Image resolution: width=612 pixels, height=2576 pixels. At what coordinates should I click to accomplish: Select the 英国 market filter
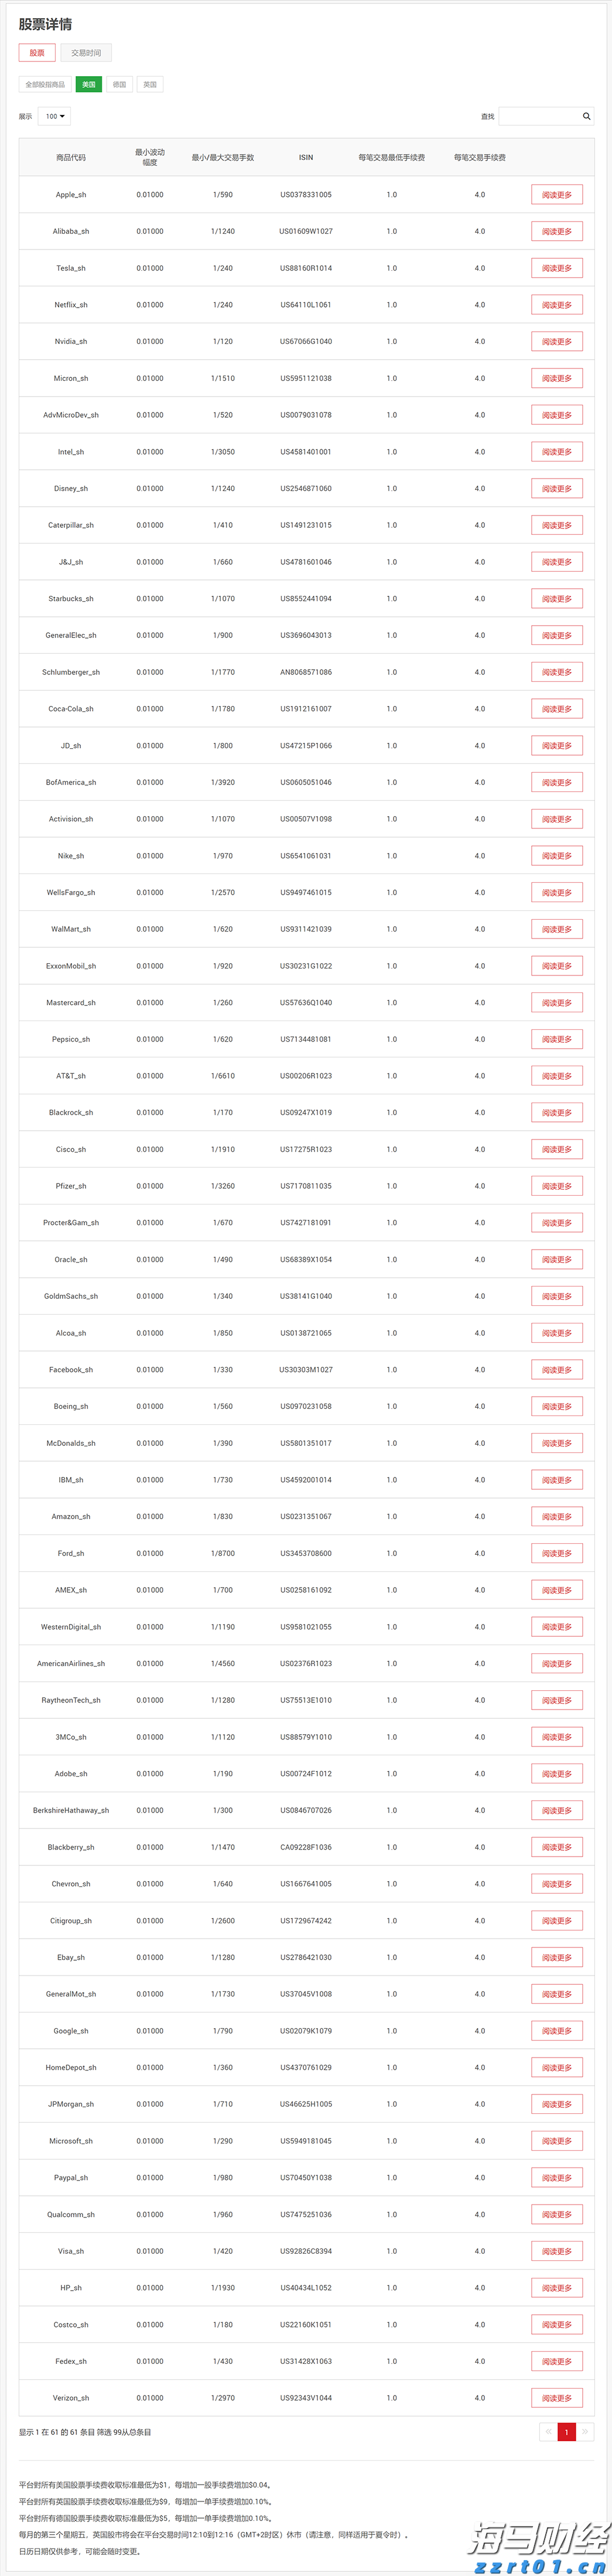click(148, 84)
